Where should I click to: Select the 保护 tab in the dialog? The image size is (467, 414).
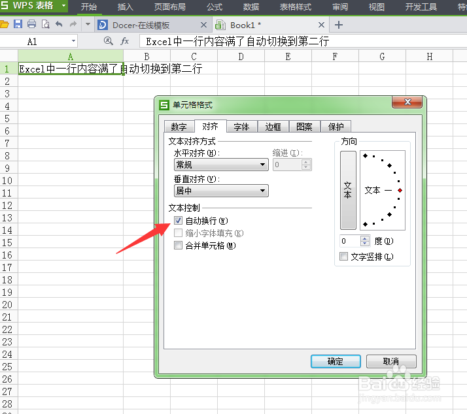(x=336, y=127)
